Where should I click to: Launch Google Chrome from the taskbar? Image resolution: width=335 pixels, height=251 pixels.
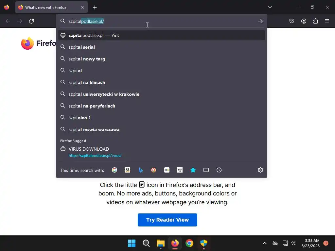pyautogui.click(x=189, y=243)
